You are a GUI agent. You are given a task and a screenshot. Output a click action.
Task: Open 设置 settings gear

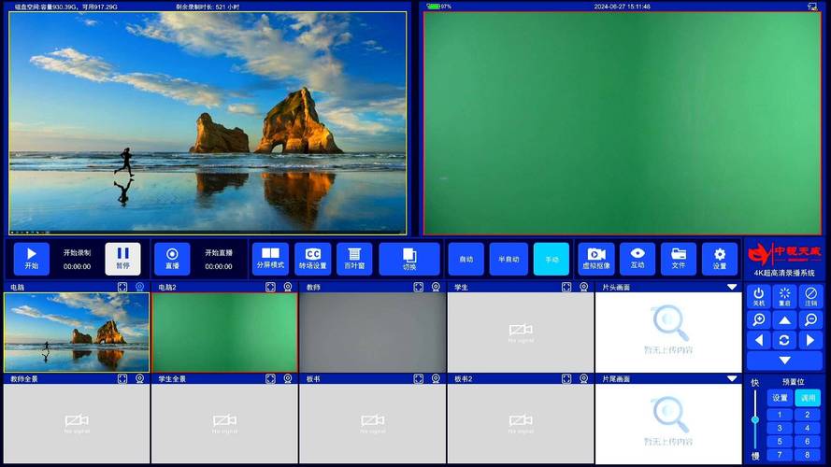click(719, 259)
